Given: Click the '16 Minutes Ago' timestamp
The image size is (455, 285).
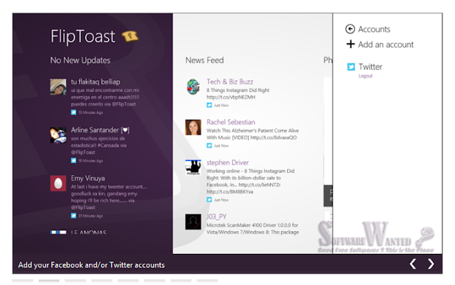Looking at the screenshot, I should click(x=90, y=161).
